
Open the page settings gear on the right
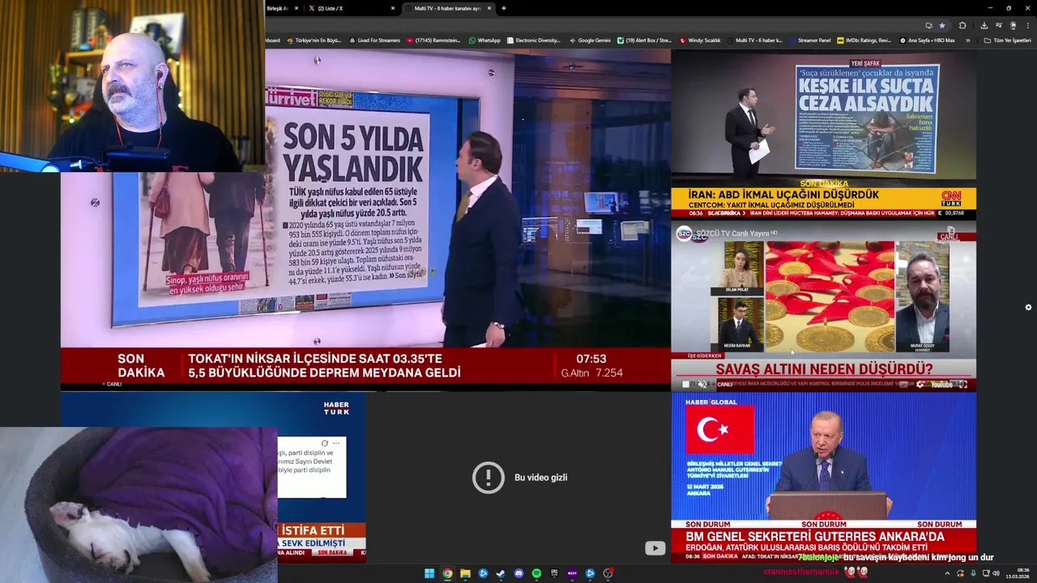[1028, 308]
